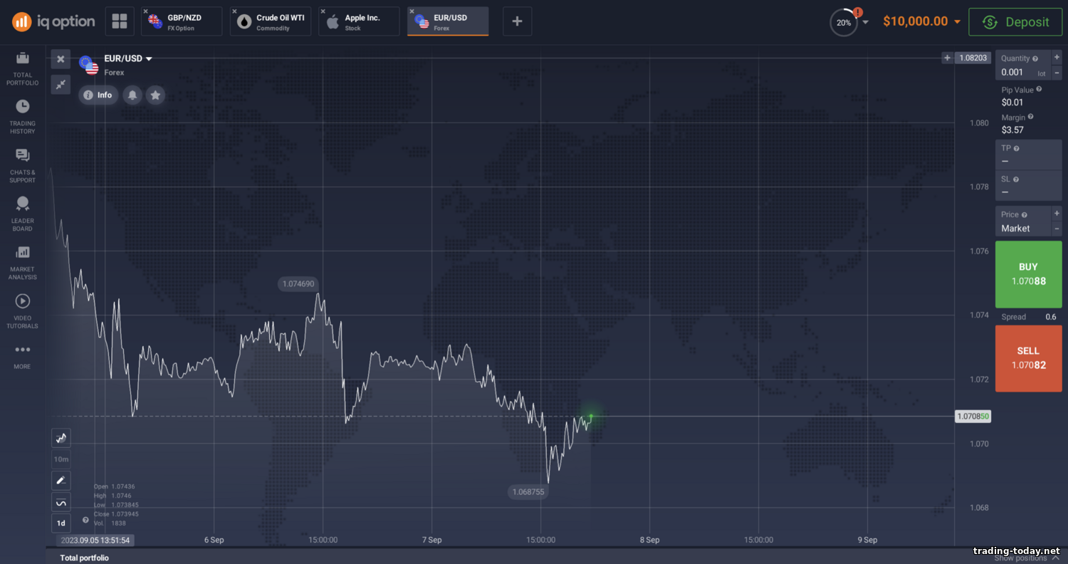This screenshot has width=1068, height=564.
Task: Increase quantity with the plus stepper
Action: (x=1057, y=58)
